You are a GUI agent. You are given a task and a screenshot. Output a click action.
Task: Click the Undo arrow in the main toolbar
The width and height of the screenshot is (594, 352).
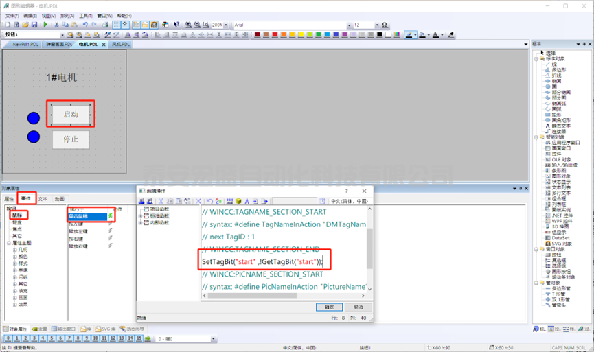[86, 25]
